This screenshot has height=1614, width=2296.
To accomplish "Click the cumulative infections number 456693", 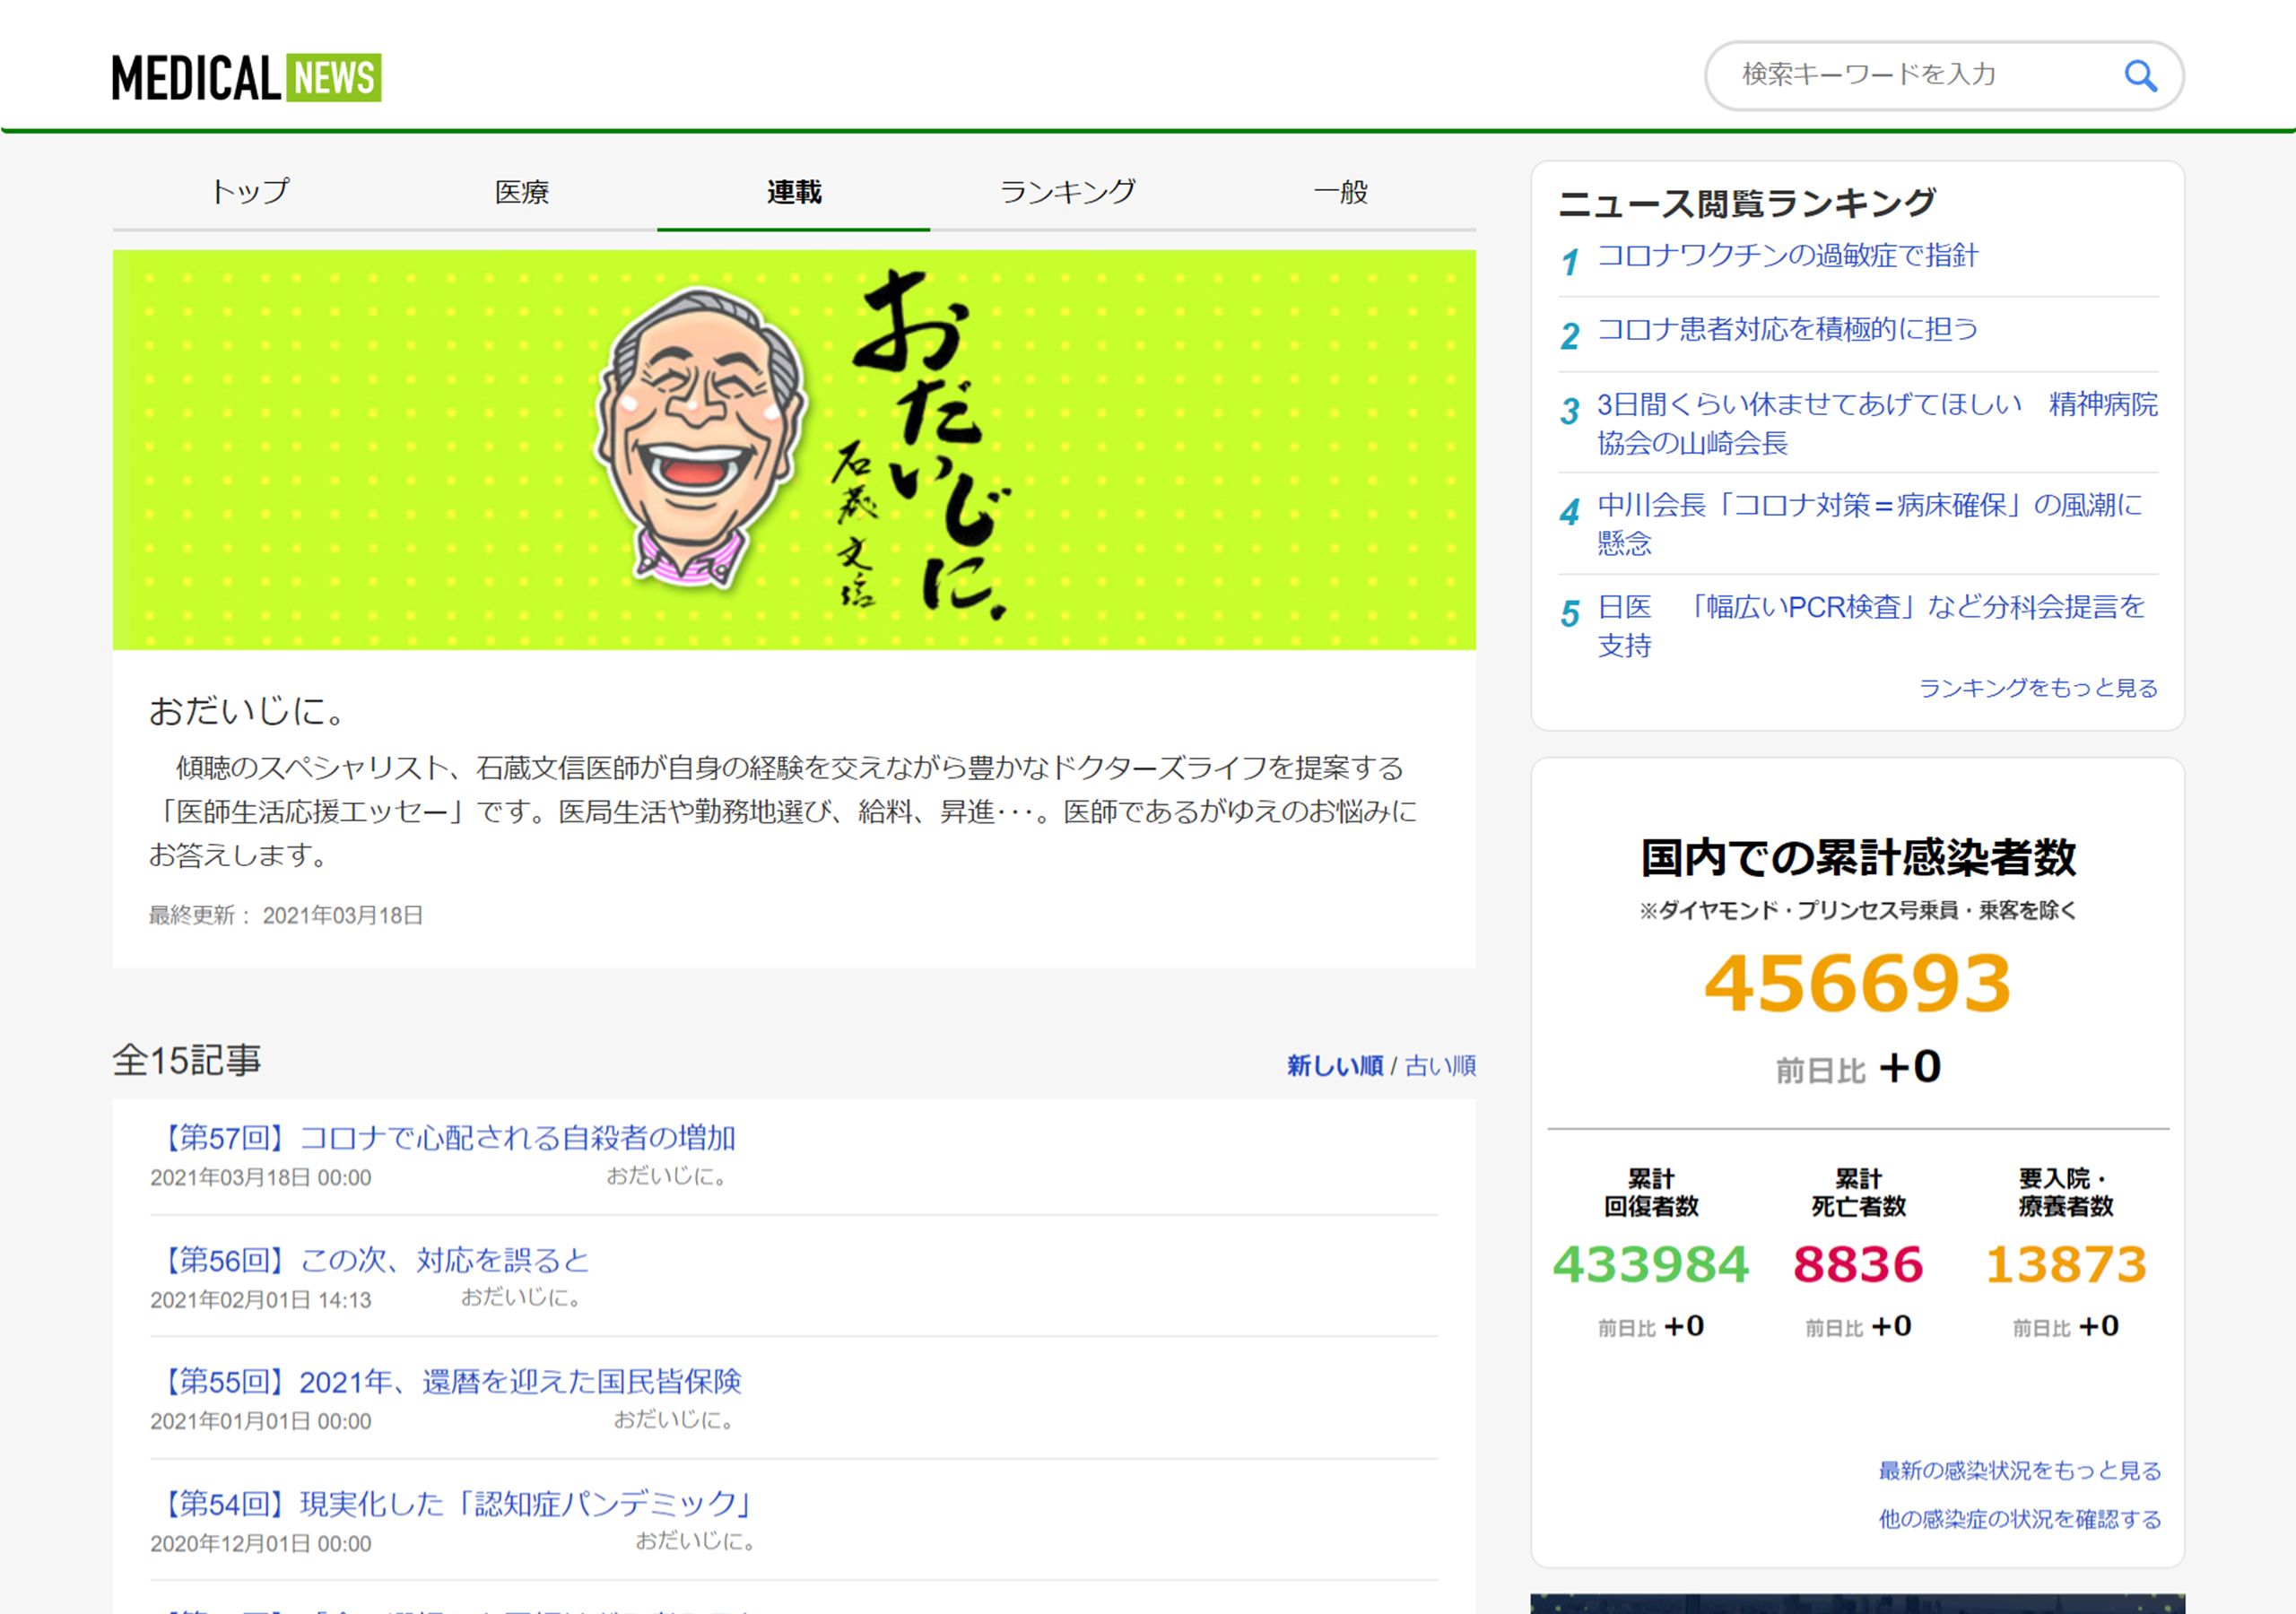I will (x=1857, y=984).
